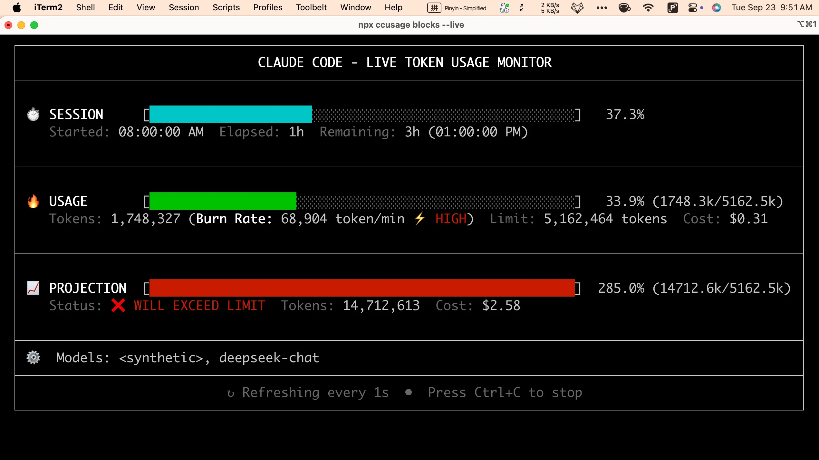This screenshot has width=819, height=460.
Task: Open the three-dots overflow menu icon
Action: 601,7
